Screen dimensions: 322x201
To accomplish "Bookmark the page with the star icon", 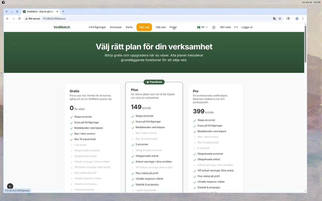I will (280, 19).
